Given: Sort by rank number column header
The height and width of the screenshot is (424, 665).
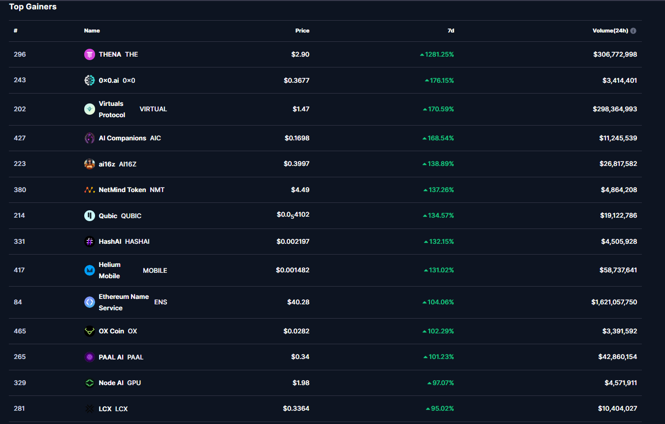Looking at the screenshot, I should 16,31.
